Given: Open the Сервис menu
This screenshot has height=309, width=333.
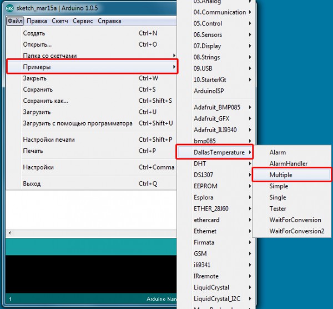Looking at the screenshot, I should tap(83, 21).
